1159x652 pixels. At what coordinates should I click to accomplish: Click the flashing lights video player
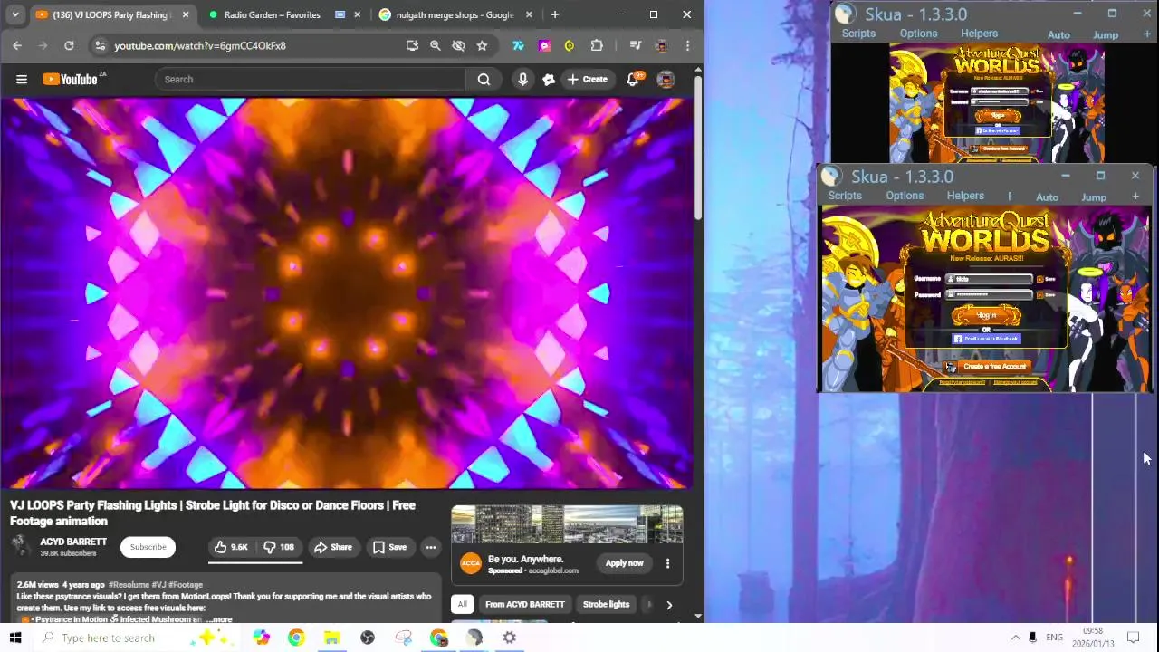pos(348,293)
